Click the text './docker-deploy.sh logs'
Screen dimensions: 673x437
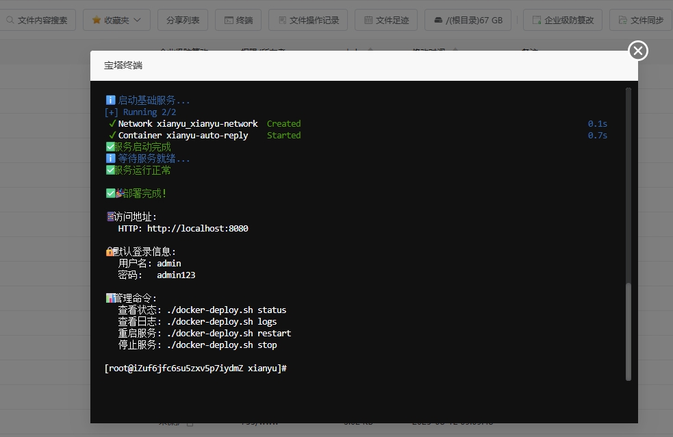coord(222,321)
